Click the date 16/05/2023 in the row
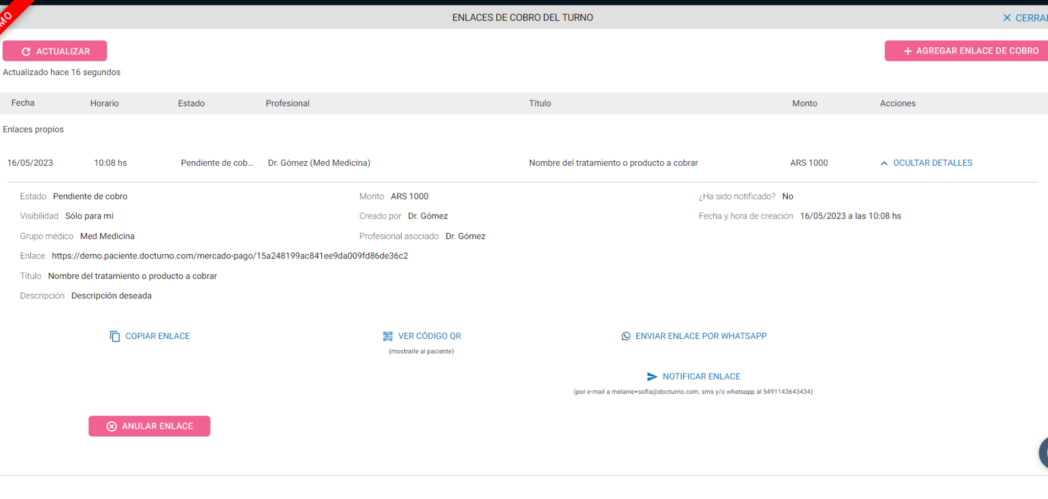 pos(30,163)
